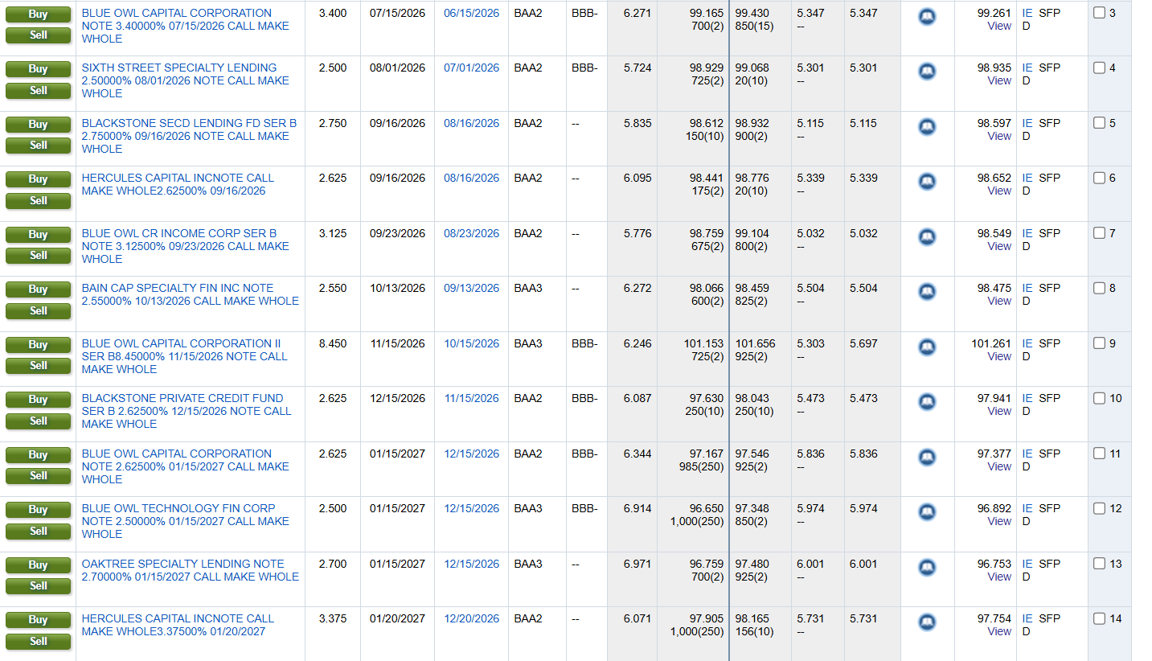1152x661 pixels.
Task: Open the 07/01/2026 call date link
Action: point(471,68)
